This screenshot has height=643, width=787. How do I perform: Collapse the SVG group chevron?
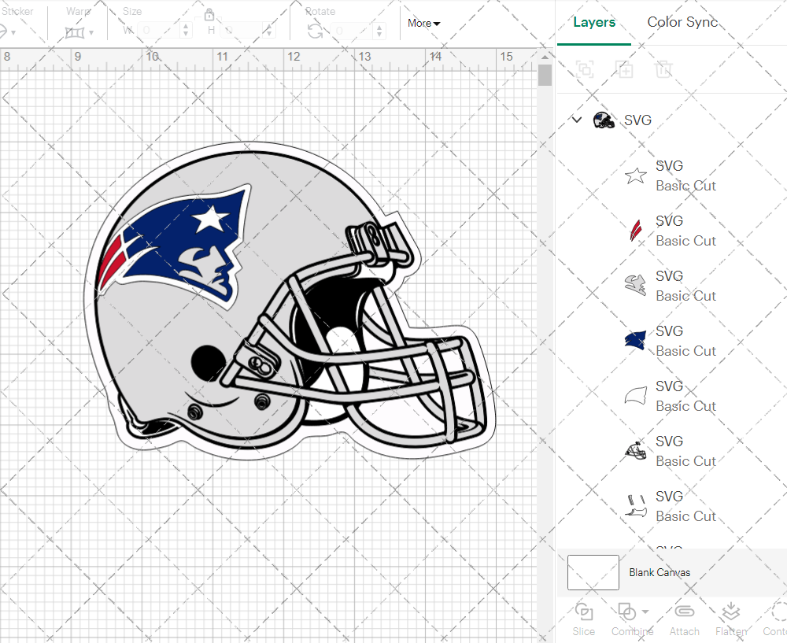[x=577, y=120]
